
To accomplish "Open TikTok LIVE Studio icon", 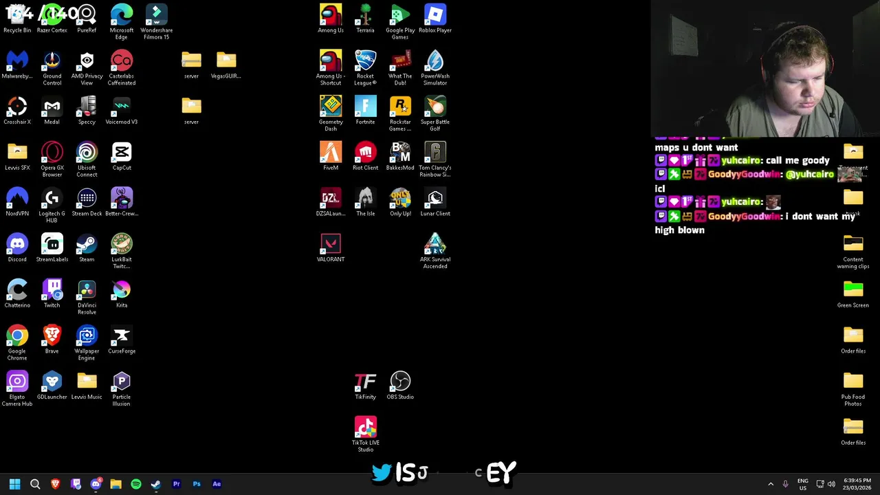I will pos(365,435).
